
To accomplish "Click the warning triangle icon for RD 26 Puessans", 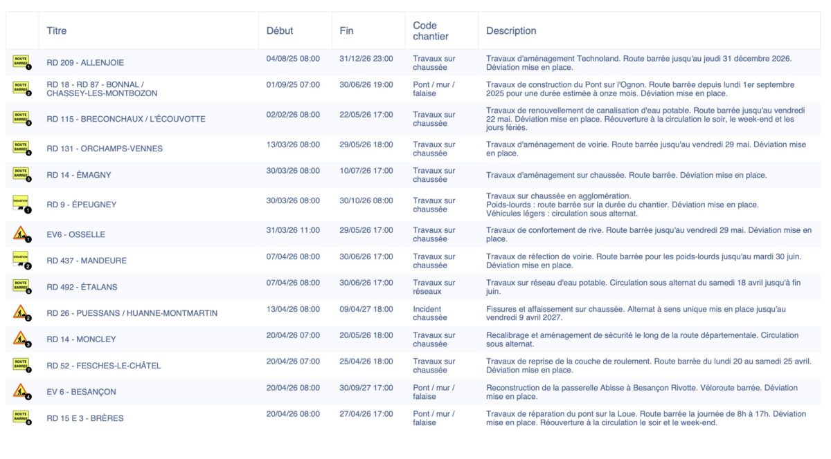I will (21, 312).
